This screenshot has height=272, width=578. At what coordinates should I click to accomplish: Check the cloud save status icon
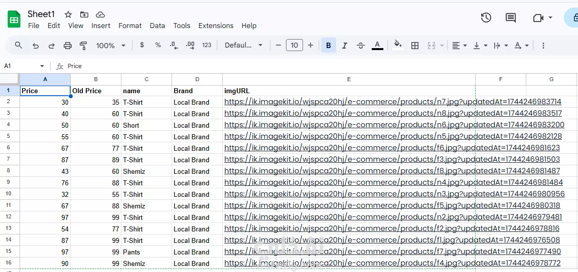100,15
